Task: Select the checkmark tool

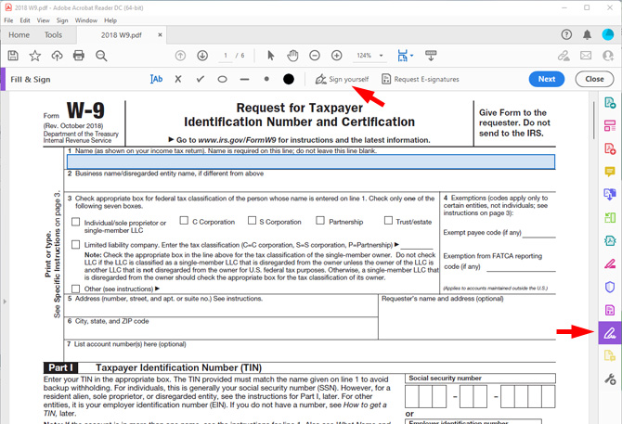Action: (x=201, y=79)
